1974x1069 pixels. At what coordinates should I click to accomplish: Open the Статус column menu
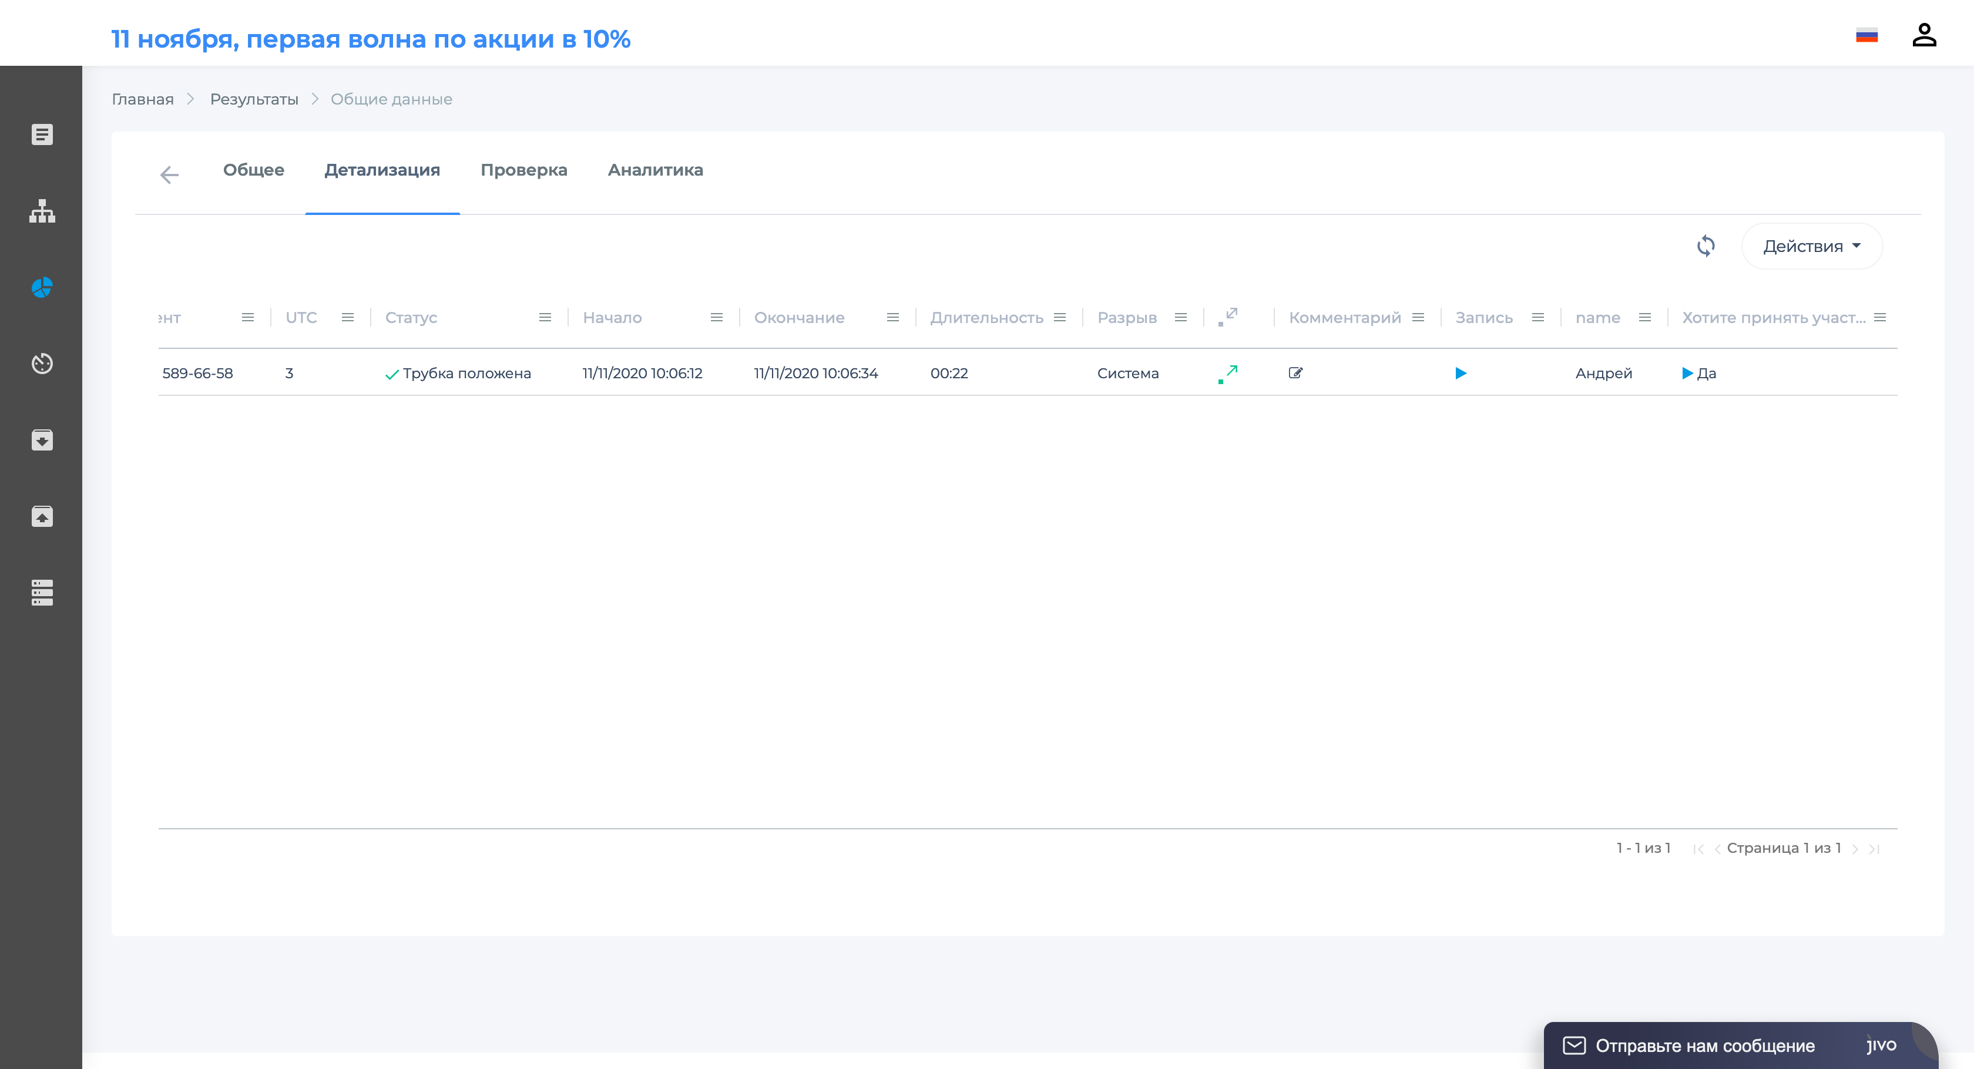pos(545,317)
